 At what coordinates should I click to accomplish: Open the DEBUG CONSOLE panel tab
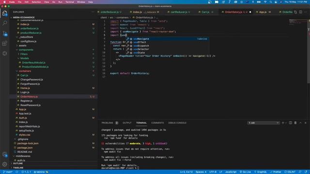[x=177, y=123]
